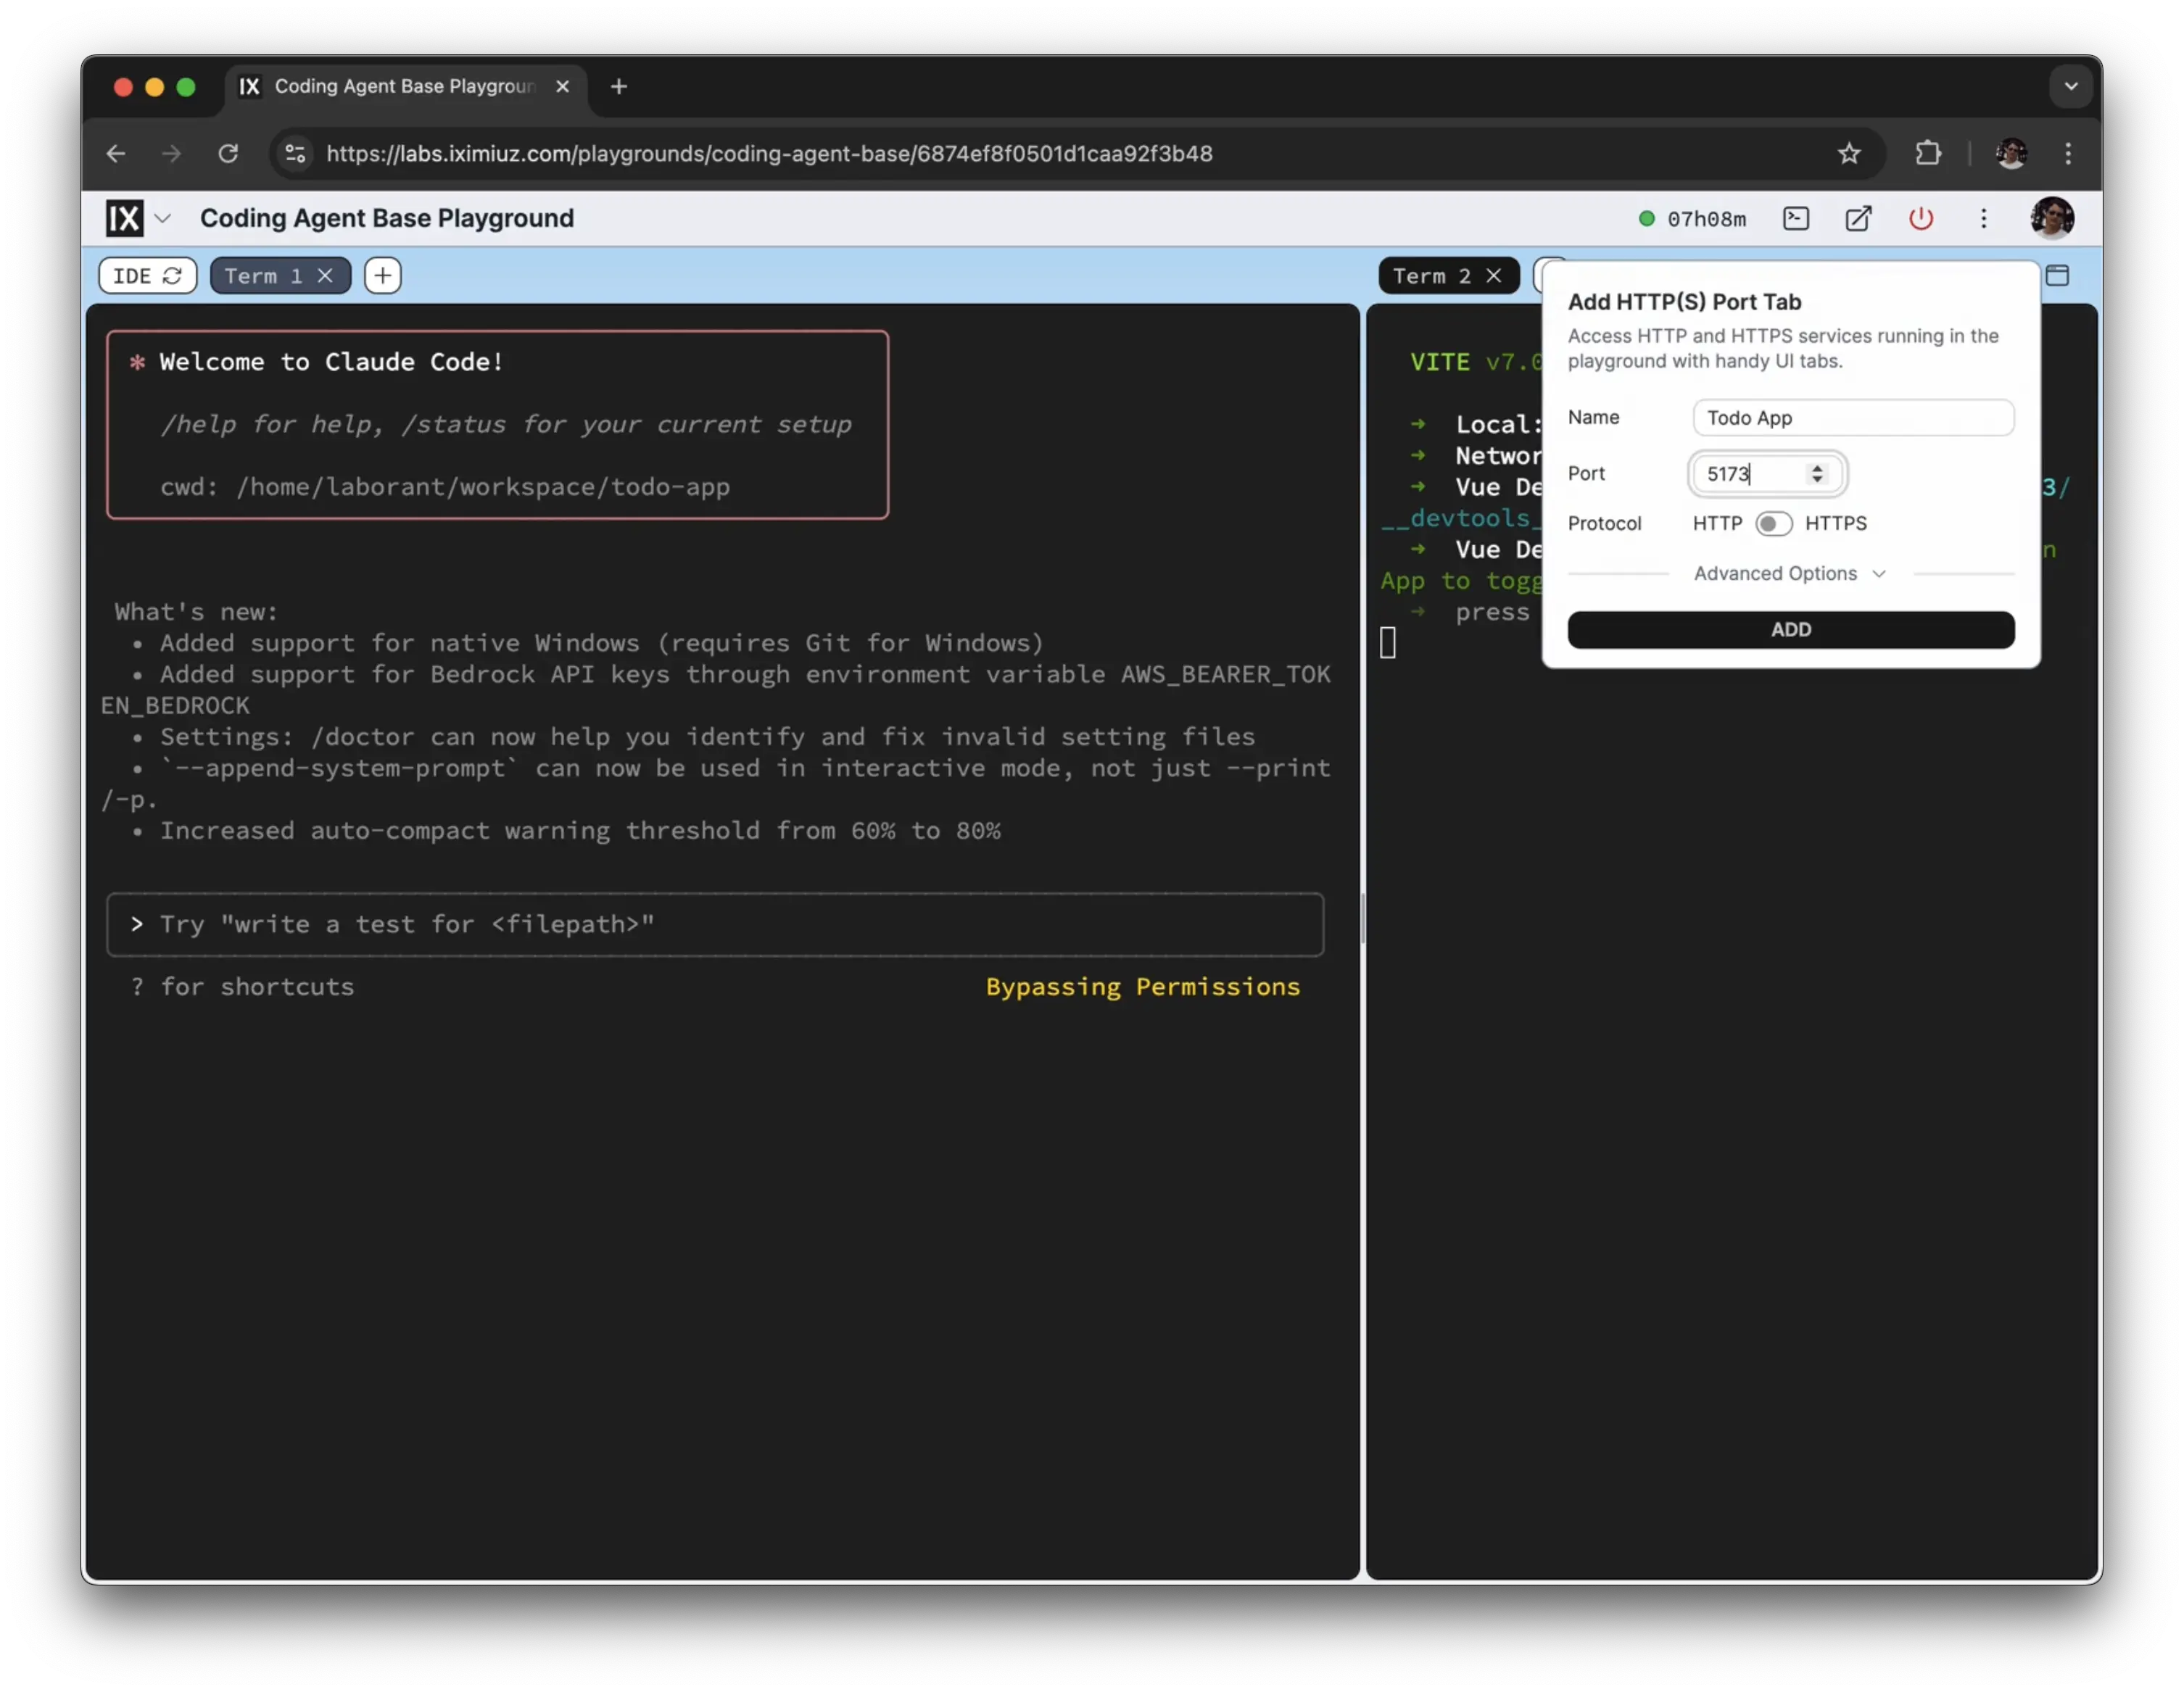The width and height of the screenshot is (2184, 1692).
Task: Click the '? for shortcuts' hint
Action: pos(243,987)
